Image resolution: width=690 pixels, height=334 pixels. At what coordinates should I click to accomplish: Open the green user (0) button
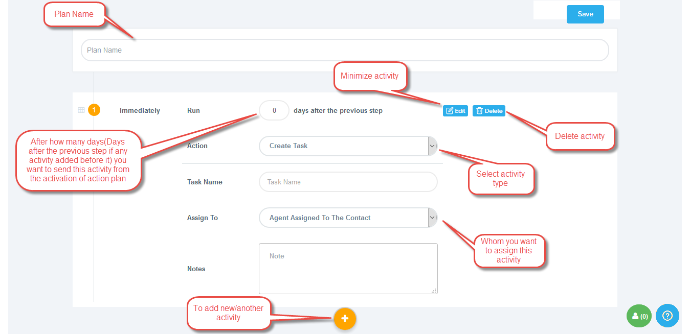[x=639, y=316]
